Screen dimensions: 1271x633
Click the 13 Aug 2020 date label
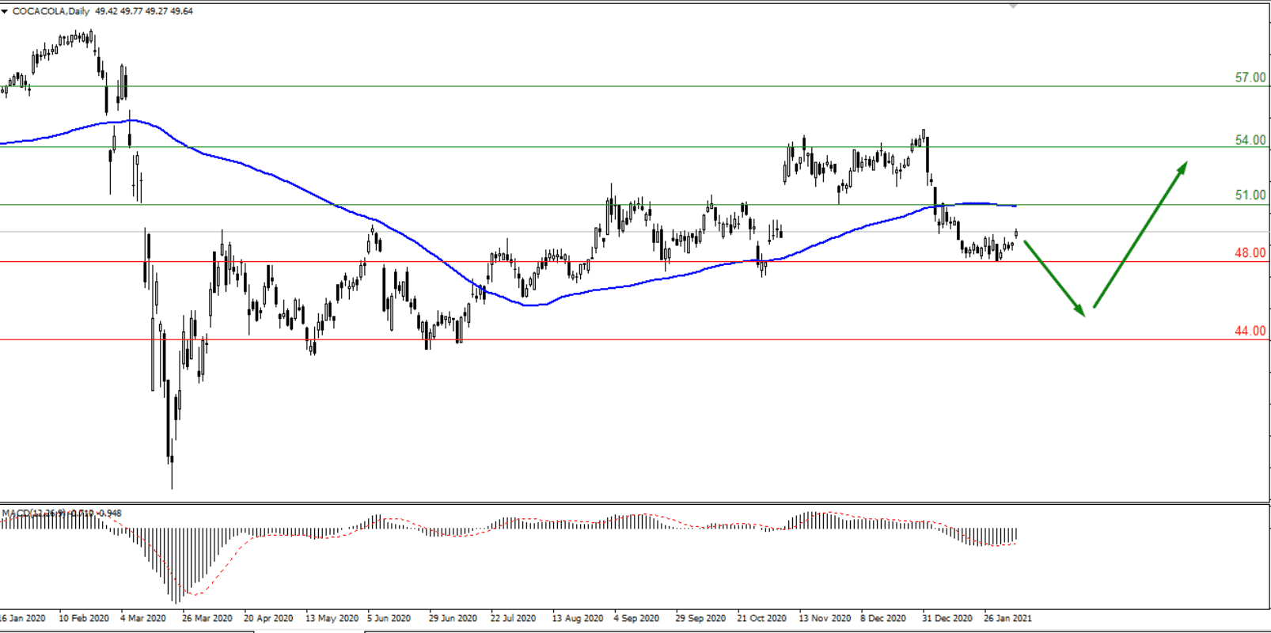pyautogui.click(x=578, y=618)
